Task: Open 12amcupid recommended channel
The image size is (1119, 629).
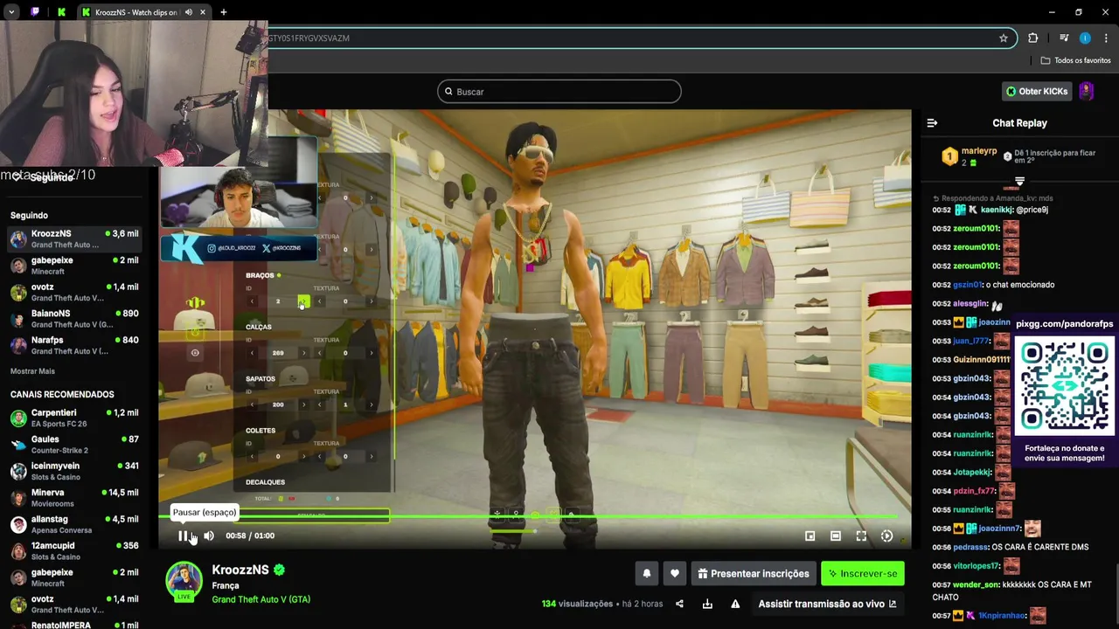Action: 74,551
